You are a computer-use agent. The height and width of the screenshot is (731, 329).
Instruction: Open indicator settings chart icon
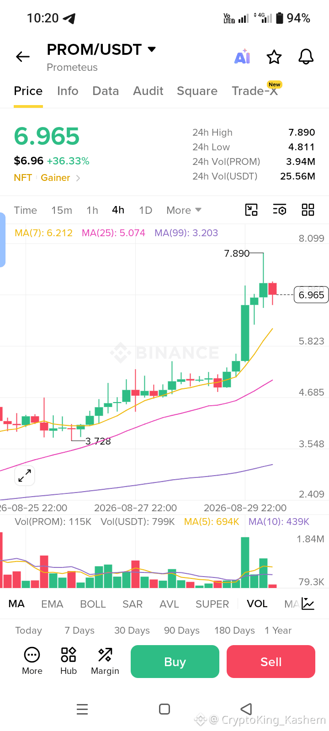308,604
